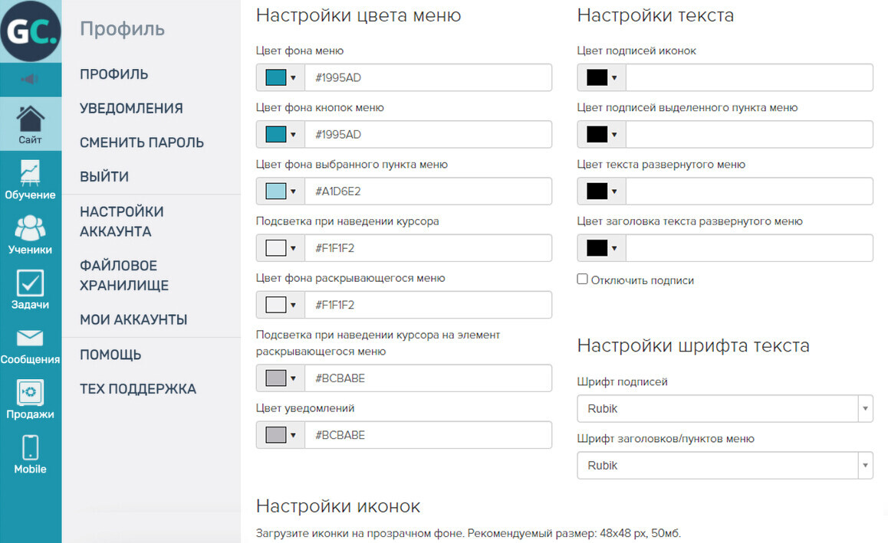Open the УВЕДОМЛЕНИЯ menu item
Screen dimensions: 888x543
point(131,108)
